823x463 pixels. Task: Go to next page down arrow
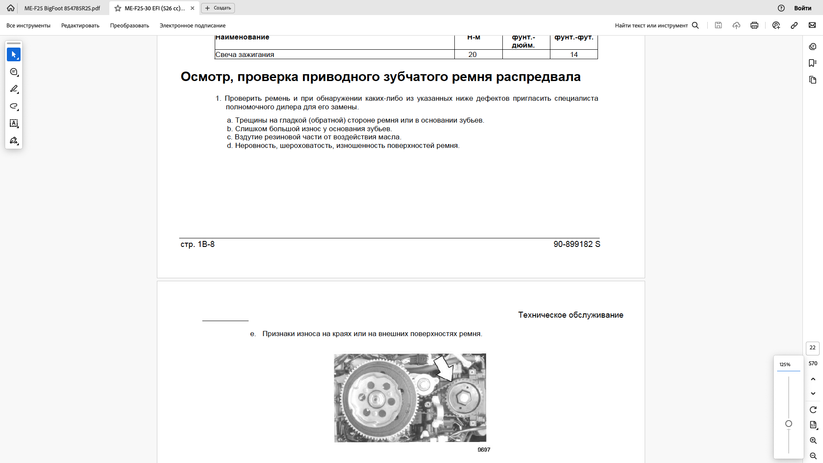click(813, 394)
